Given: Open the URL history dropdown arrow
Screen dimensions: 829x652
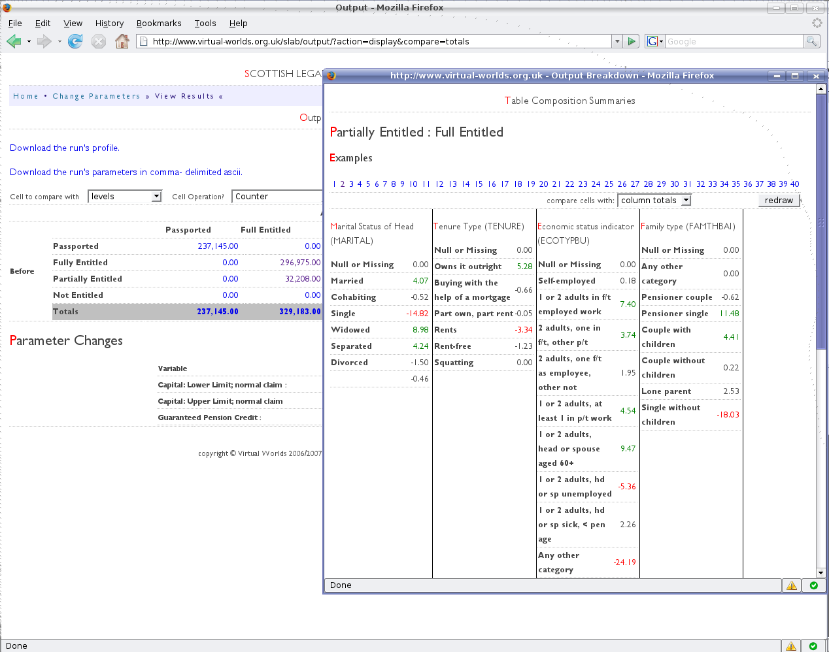Looking at the screenshot, I should pyautogui.click(x=617, y=41).
